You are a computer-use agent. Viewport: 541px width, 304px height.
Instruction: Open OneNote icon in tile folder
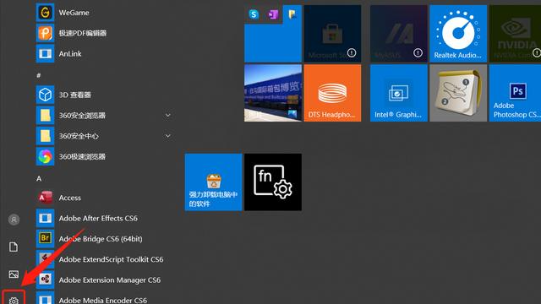273,14
